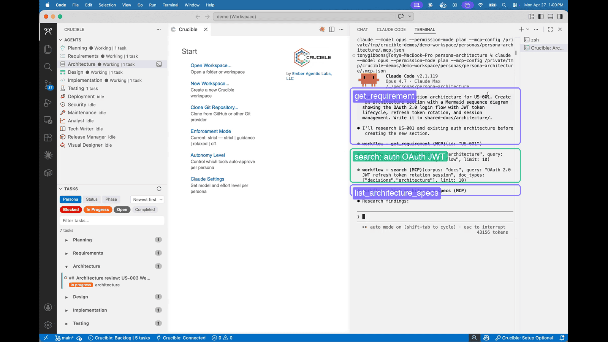Toggle the secondary sidebar visibility
The width and height of the screenshot is (608, 342).
coord(560,17)
